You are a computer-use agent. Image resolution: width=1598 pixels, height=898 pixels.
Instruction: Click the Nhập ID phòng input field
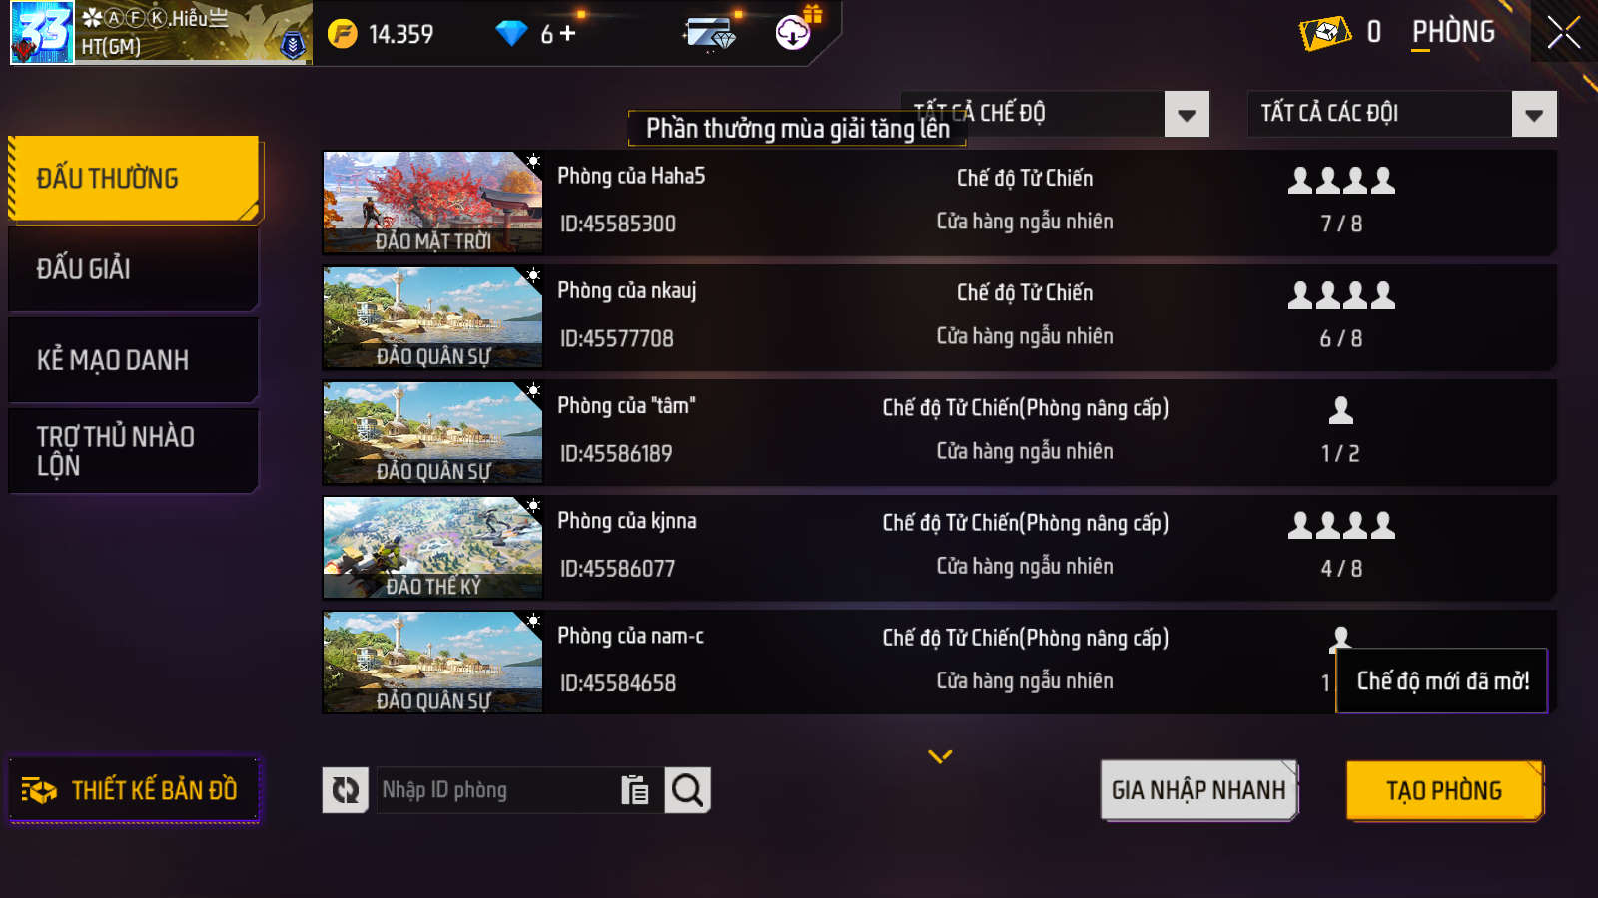pos(496,790)
